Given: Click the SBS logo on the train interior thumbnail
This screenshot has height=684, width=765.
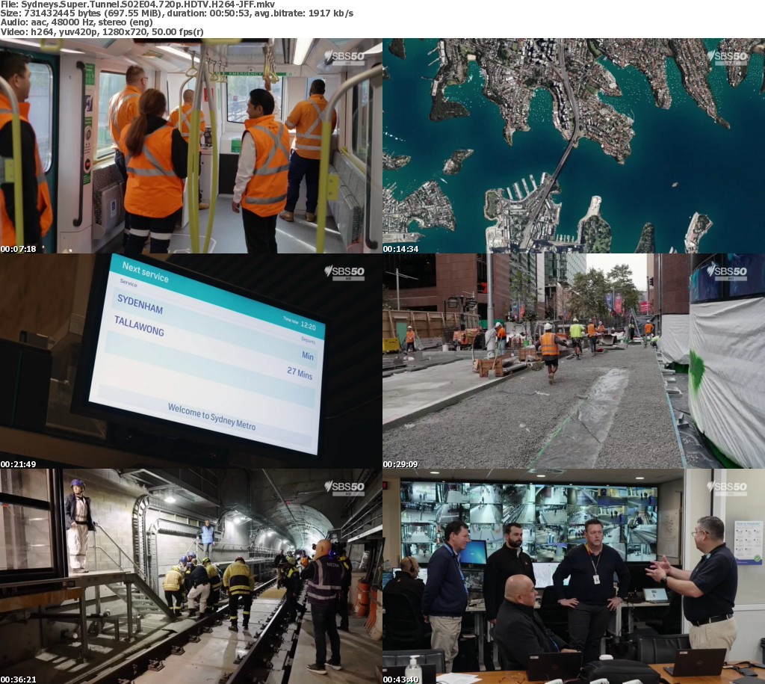Looking at the screenshot, I should pyautogui.click(x=344, y=58).
